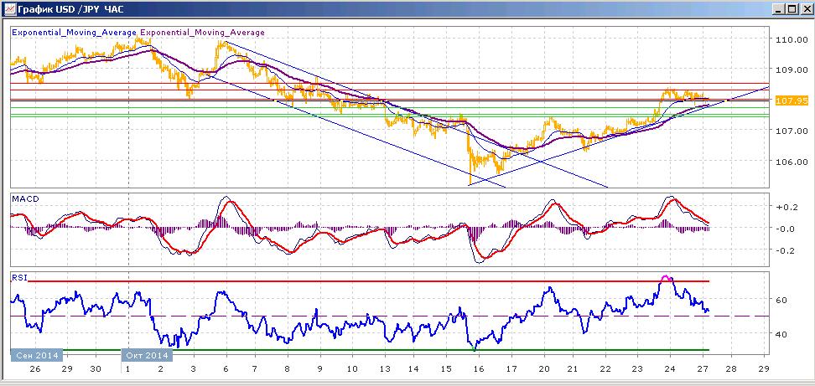815x386 pixels.
Task: Click the 'Окт 2014' month marker
Action: pyautogui.click(x=146, y=355)
